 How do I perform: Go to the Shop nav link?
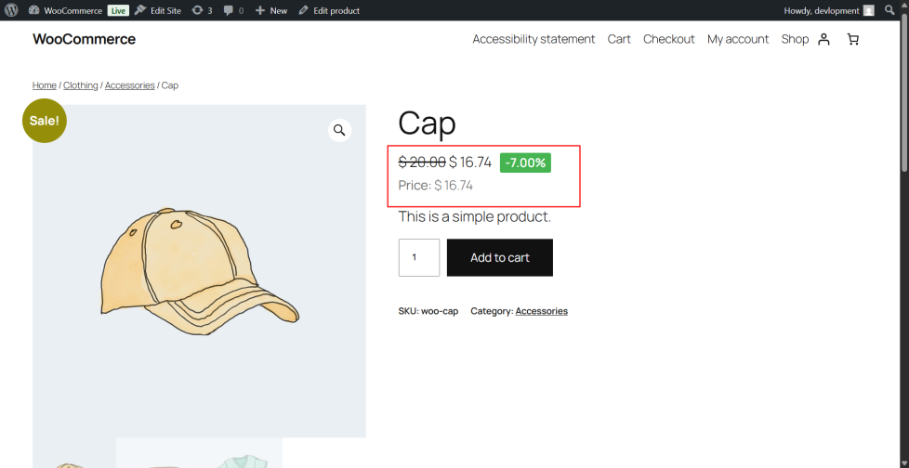[795, 39]
